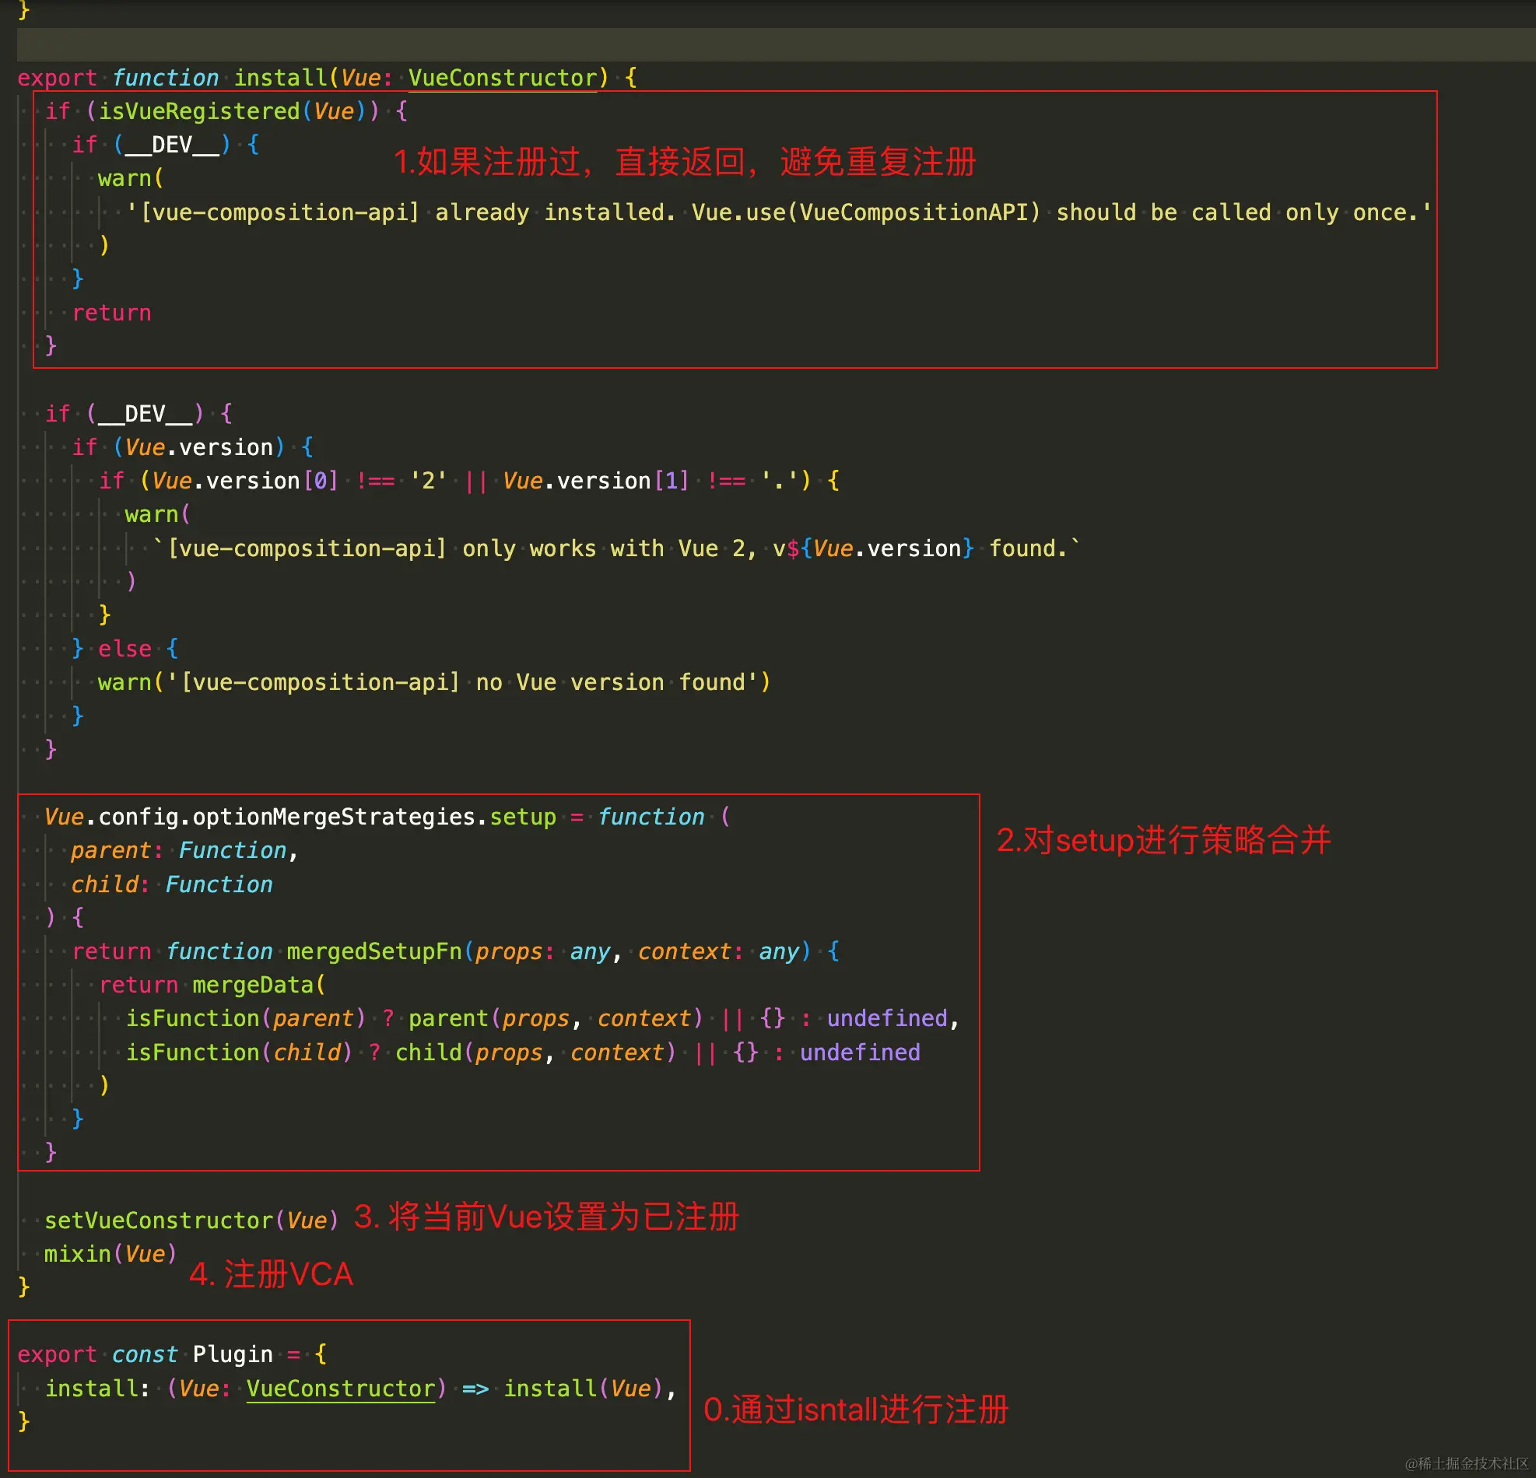Click annotation '0.通过isntall进行注册'
The image size is (1536, 1478).
(x=855, y=1410)
